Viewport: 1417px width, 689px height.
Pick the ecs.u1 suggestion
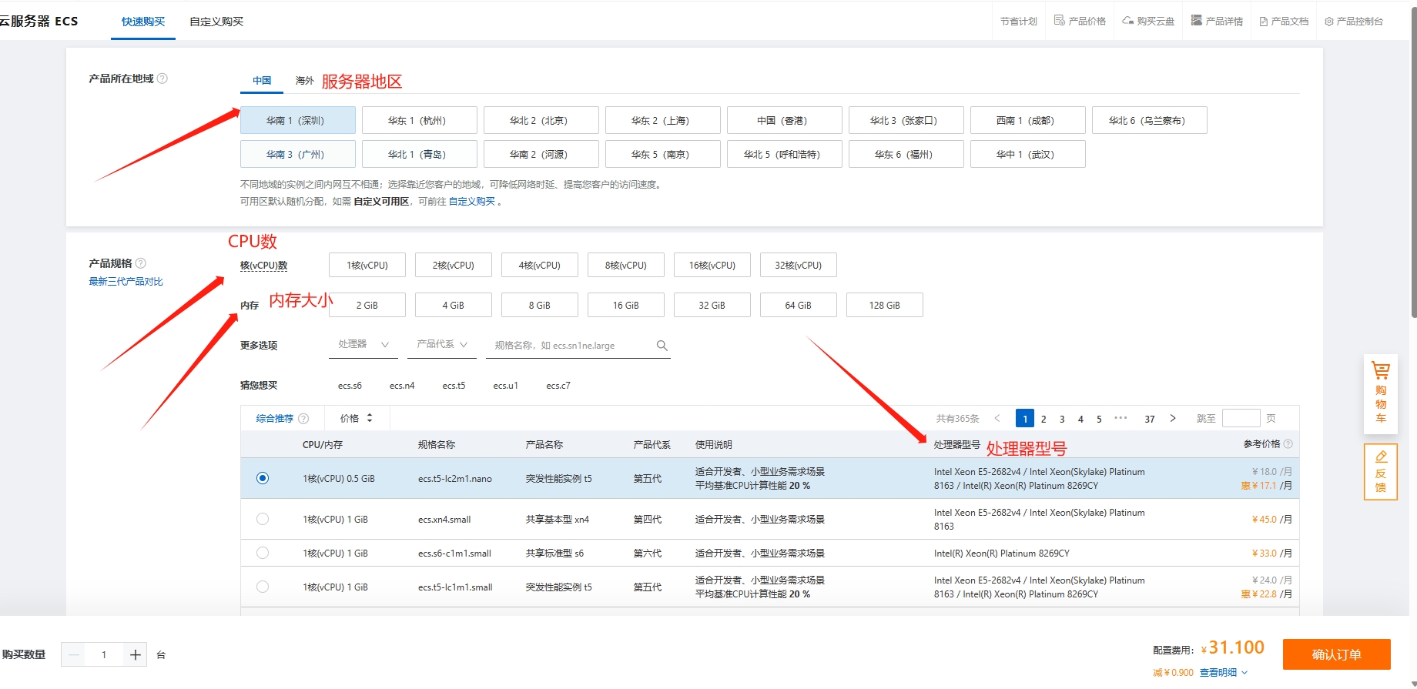pyautogui.click(x=506, y=386)
